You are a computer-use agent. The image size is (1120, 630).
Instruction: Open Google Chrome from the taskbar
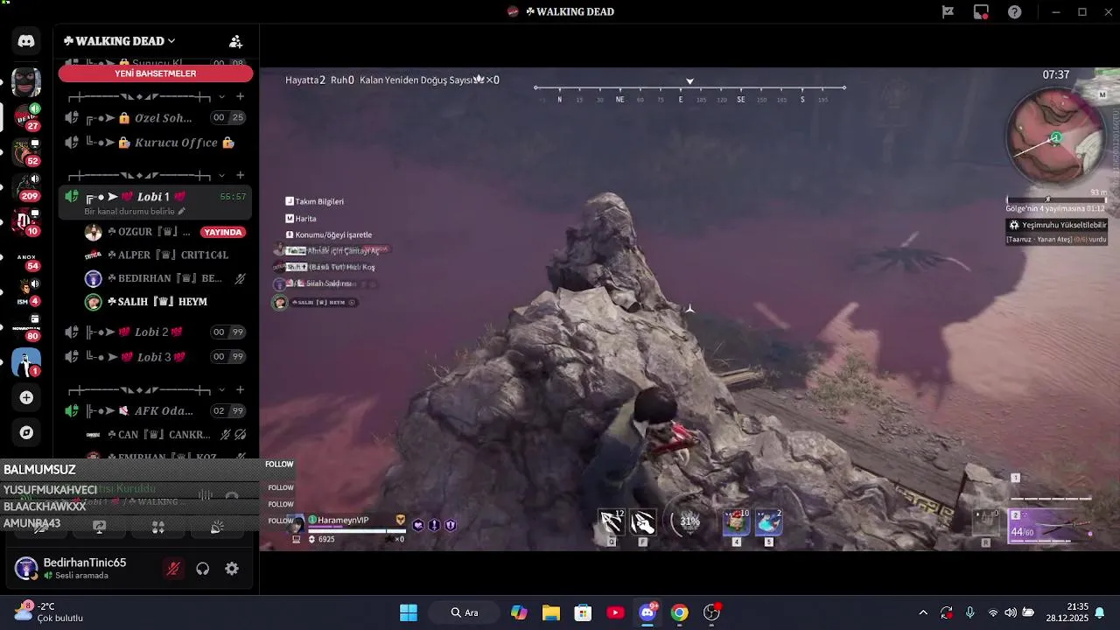pos(680,612)
